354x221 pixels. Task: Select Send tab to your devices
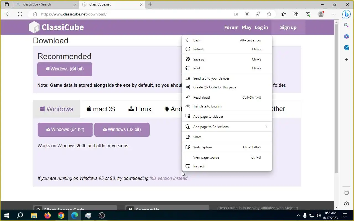pyautogui.click(x=227, y=78)
